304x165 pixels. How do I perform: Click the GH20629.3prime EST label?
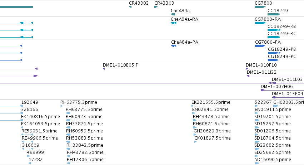click(x=212, y=131)
